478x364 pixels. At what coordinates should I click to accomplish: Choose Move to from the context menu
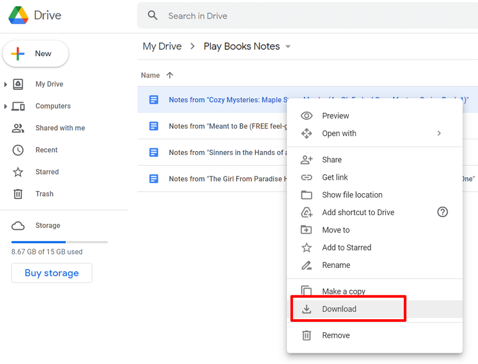pyautogui.click(x=375, y=230)
